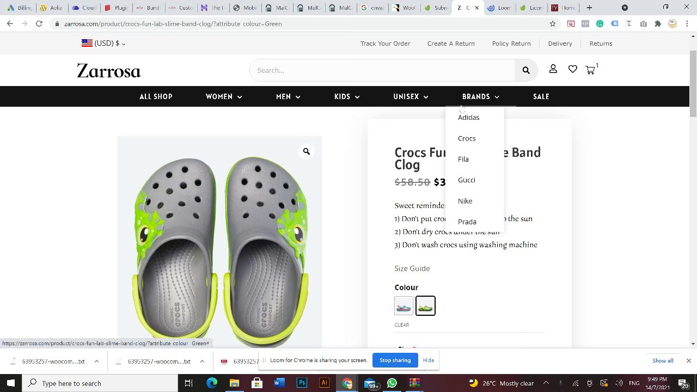
Task: Select Crocs from the brands list
Action: pyautogui.click(x=467, y=138)
